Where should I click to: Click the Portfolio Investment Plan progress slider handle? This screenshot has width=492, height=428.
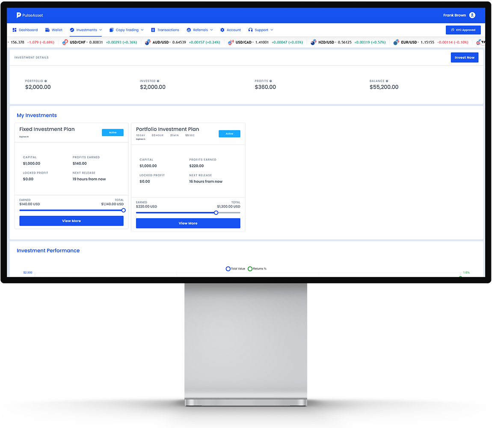(x=216, y=213)
